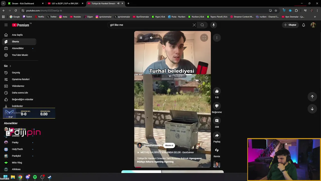The width and height of the screenshot is (321, 181).
Task: Open Spotify from the taskbar
Action: [x=35, y=177]
